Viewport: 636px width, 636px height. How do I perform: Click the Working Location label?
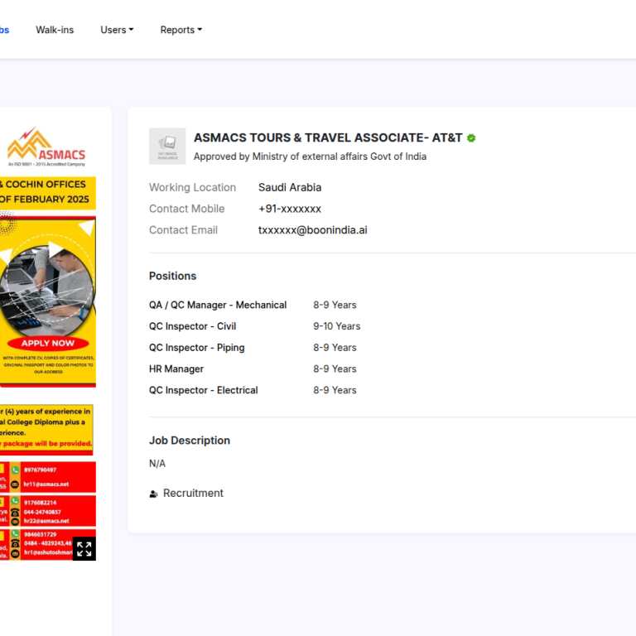[192, 187]
